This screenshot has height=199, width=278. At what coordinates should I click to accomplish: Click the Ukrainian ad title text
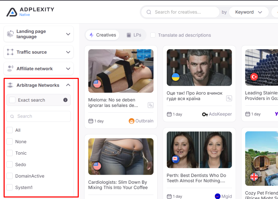coord(195,96)
